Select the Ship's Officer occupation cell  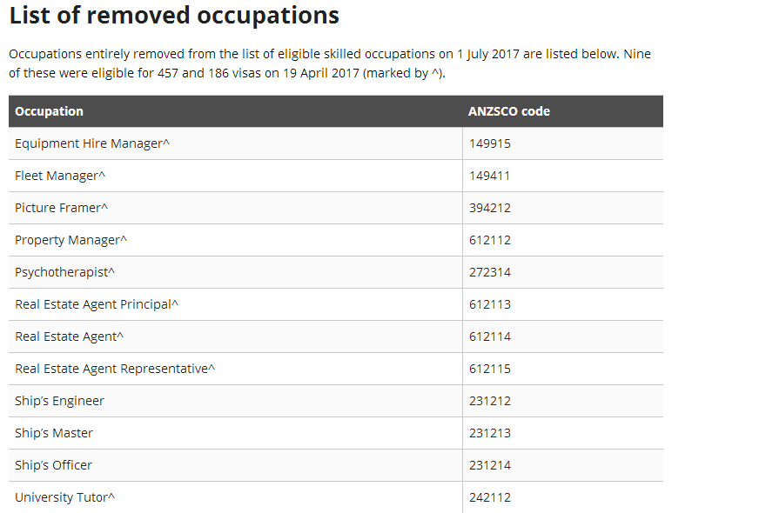coord(53,465)
